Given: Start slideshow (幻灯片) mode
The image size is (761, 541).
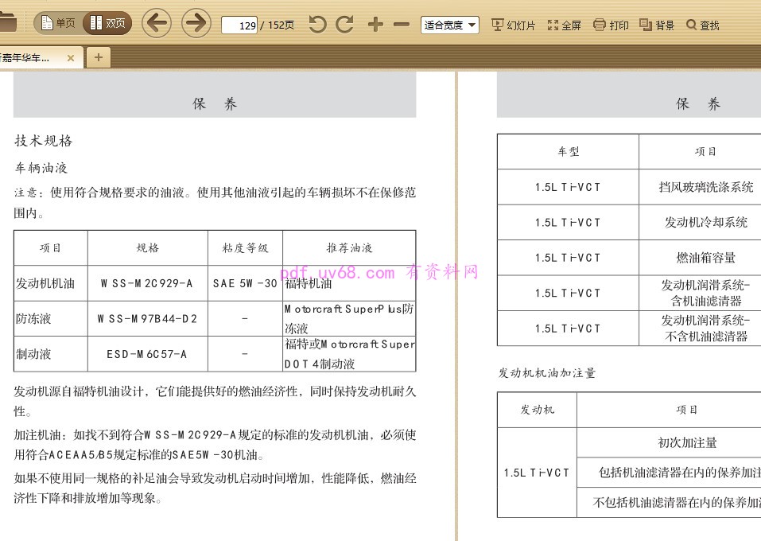Looking at the screenshot, I should (x=514, y=25).
